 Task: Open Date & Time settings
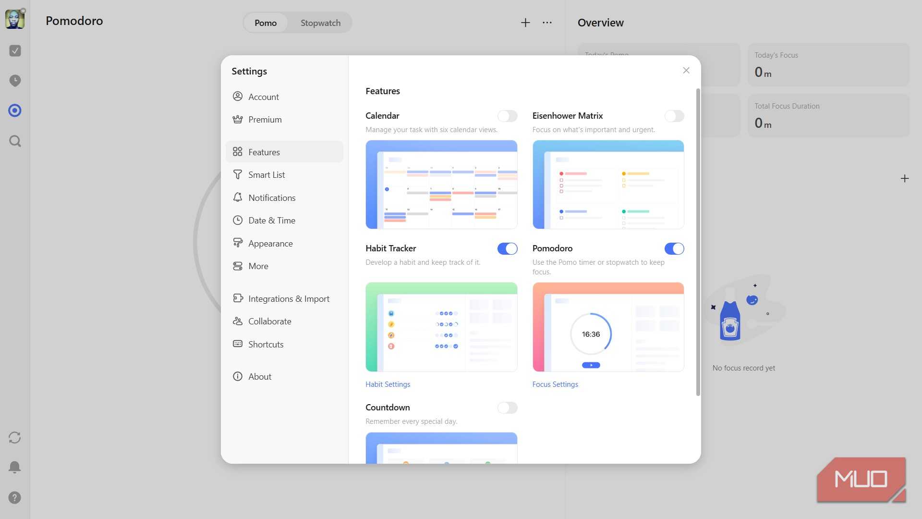click(284, 220)
